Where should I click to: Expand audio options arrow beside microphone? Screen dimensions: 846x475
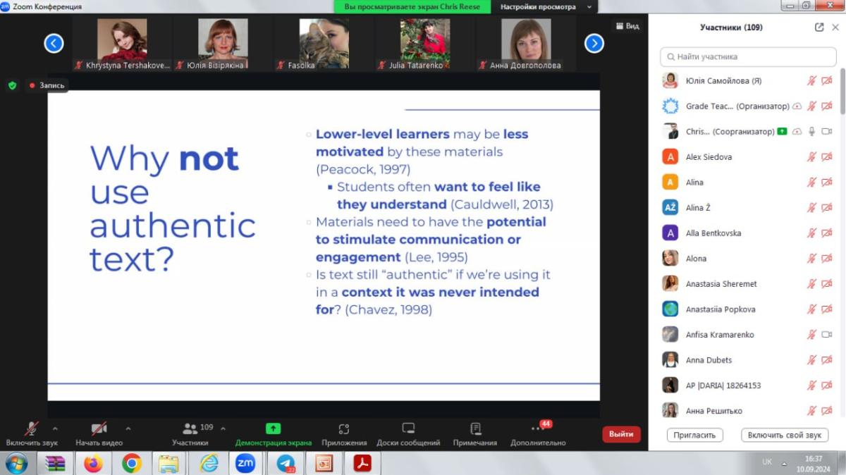pyautogui.click(x=55, y=428)
